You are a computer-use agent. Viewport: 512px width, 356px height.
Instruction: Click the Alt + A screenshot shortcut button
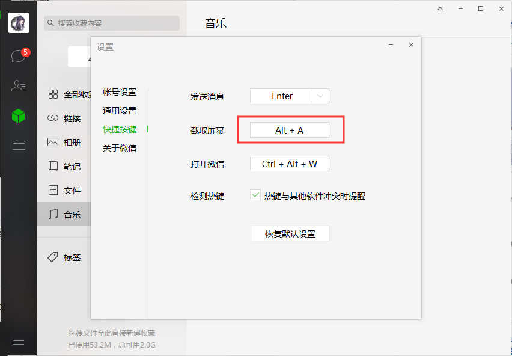[289, 130]
